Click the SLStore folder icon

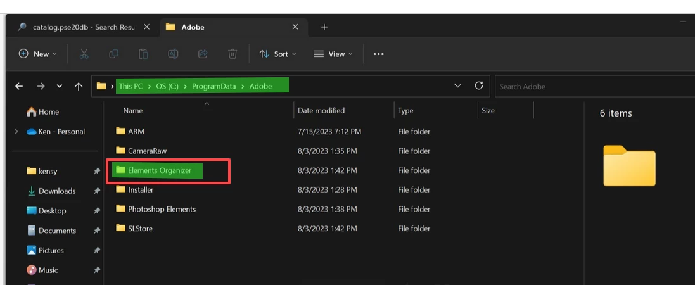(x=120, y=229)
